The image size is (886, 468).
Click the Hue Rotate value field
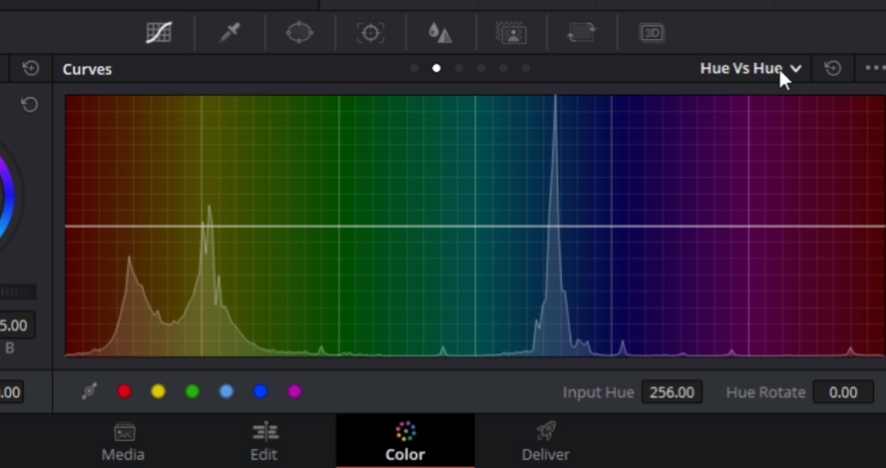point(843,393)
